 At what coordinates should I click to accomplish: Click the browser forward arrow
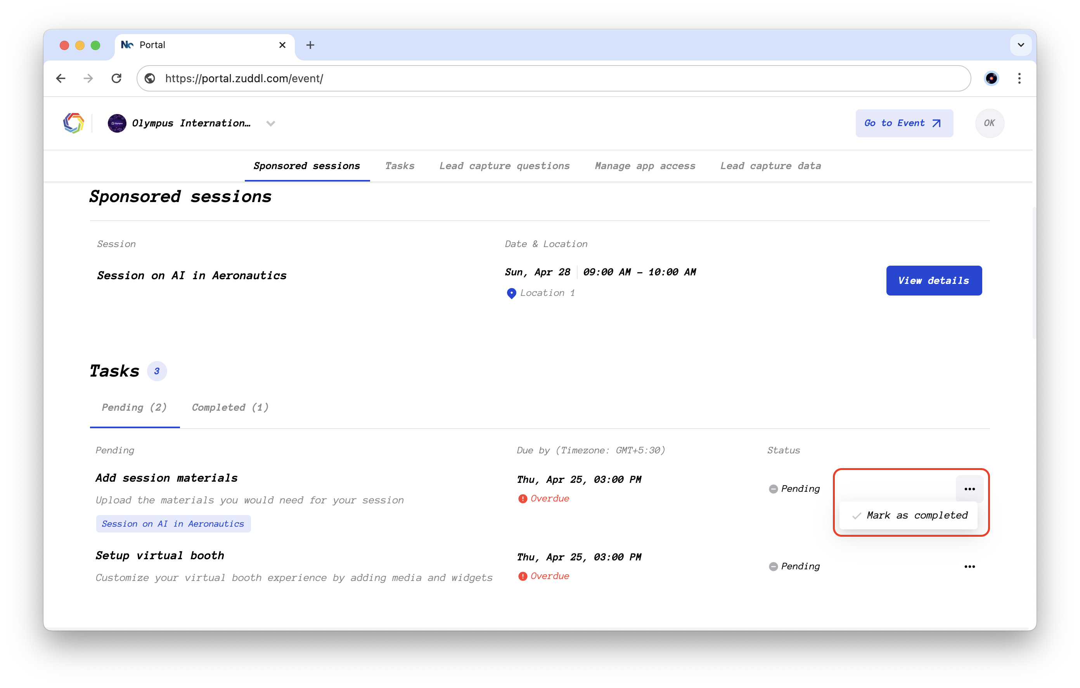pos(88,78)
